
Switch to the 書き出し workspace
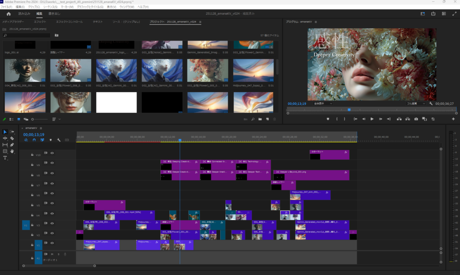[x=54, y=14]
